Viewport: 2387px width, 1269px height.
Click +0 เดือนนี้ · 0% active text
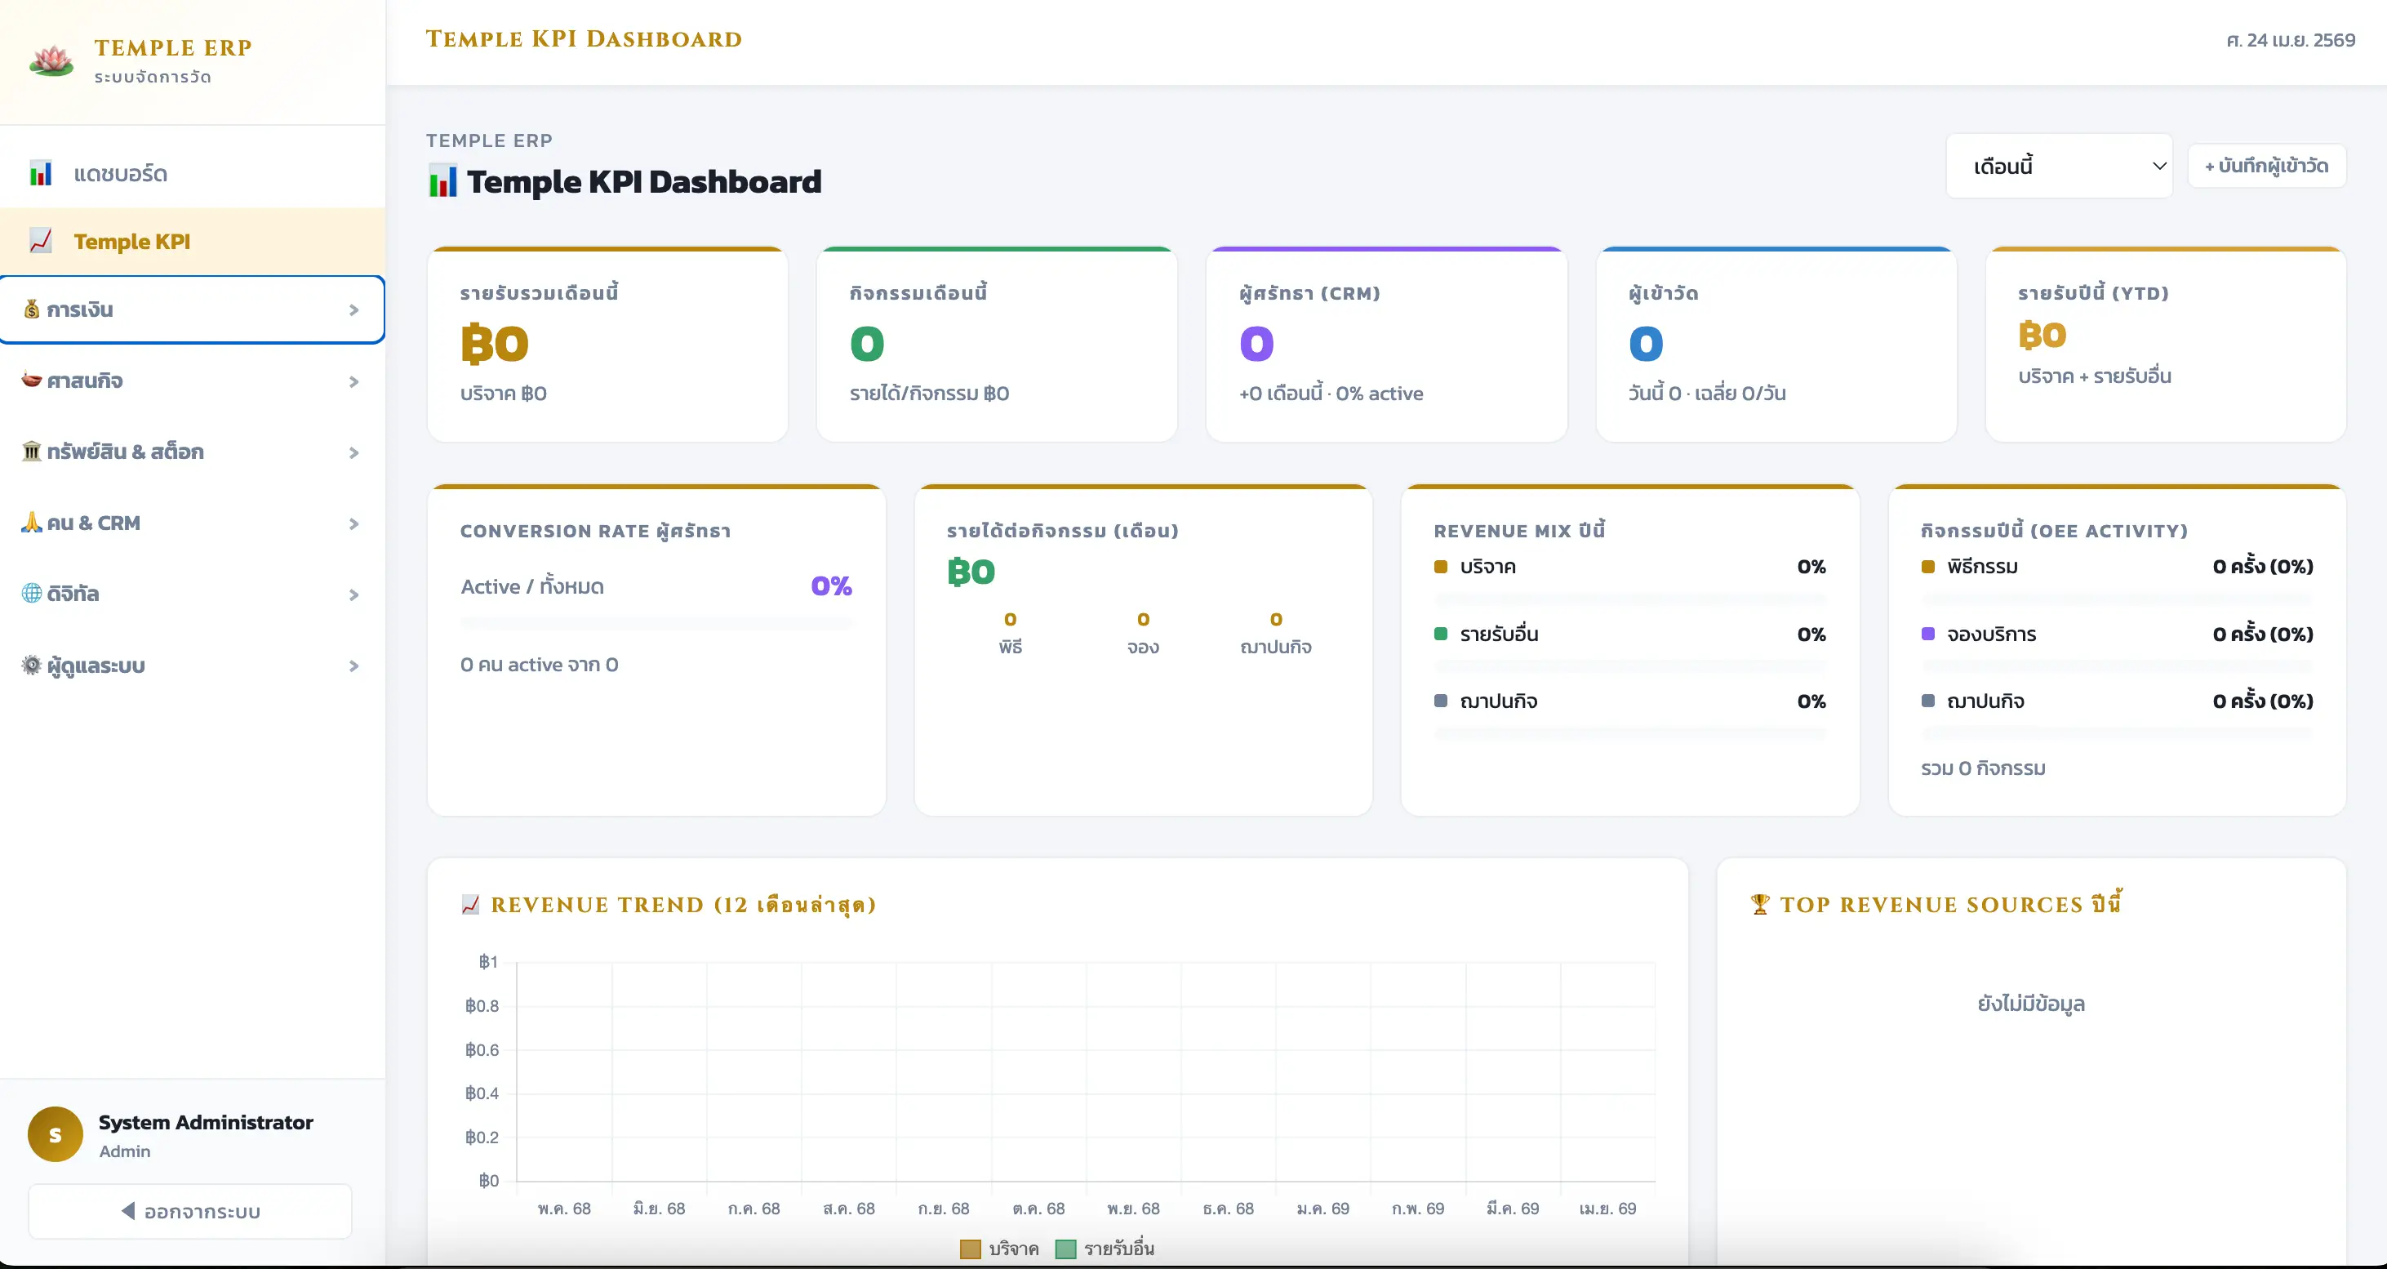pos(1331,393)
